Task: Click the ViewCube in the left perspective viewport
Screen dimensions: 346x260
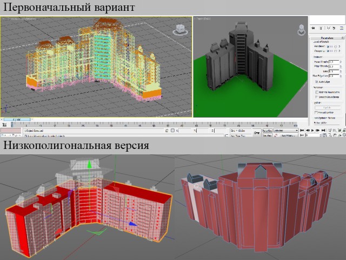Action: [180, 29]
